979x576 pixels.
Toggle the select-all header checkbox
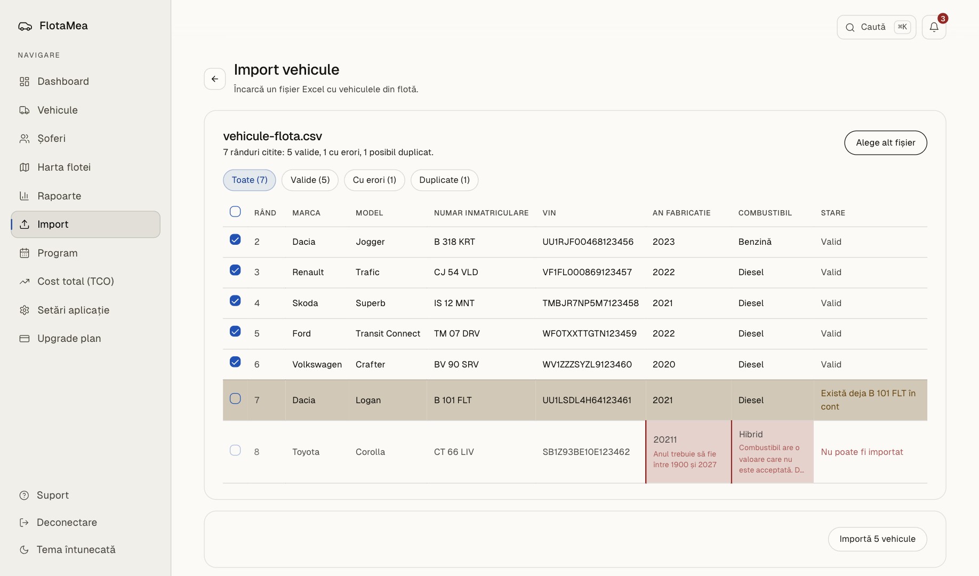tap(235, 212)
